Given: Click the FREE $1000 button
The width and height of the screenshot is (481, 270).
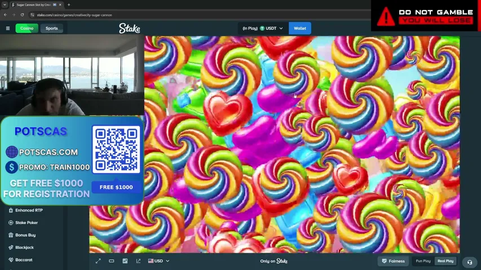Looking at the screenshot, I should [116, 187].
